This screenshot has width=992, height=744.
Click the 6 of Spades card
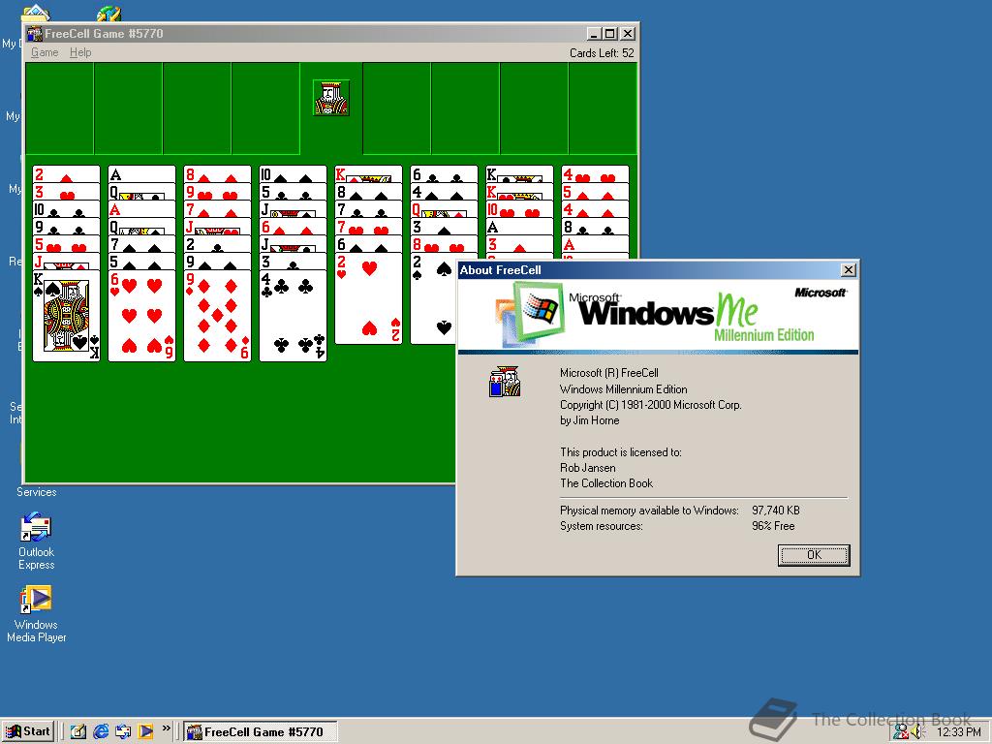pyautogui.click(x=368, y=244)
